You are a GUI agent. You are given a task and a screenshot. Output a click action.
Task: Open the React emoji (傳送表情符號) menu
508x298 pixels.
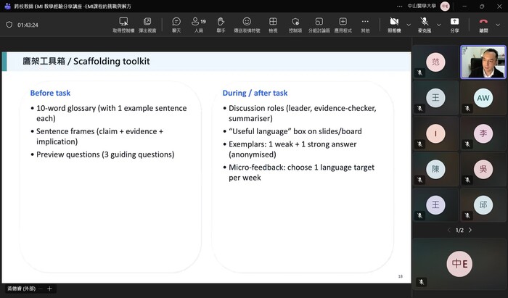point(247,22)
